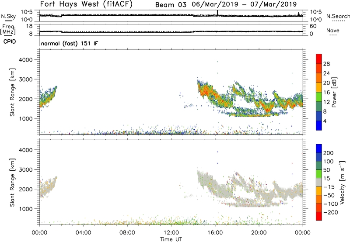Pick the light green 12–16 dB power colorbar segment
Screen dimensions: 350x242
pyautogui.click(x=319, y=97)
